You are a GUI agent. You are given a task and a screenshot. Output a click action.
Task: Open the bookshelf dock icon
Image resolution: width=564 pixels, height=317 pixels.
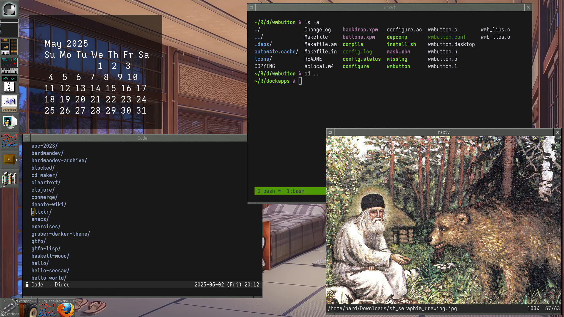tap(9, 178)
